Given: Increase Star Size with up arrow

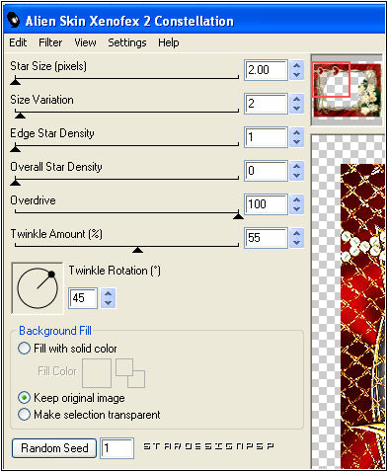Looking at the screenshot, I should [296, 66].
